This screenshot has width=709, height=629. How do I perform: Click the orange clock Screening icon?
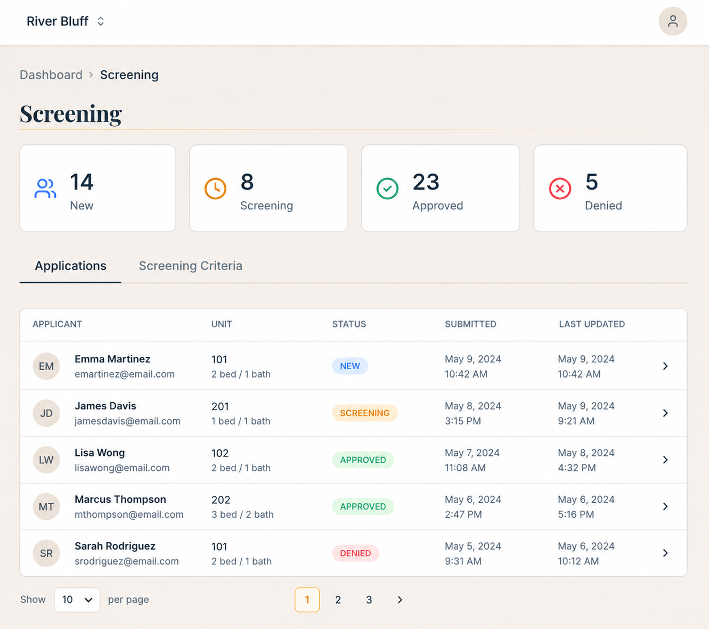pyautogui.click(x=215, y=189)
